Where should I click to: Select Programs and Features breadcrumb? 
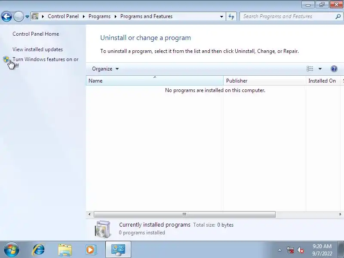click(x=146, y=16)
